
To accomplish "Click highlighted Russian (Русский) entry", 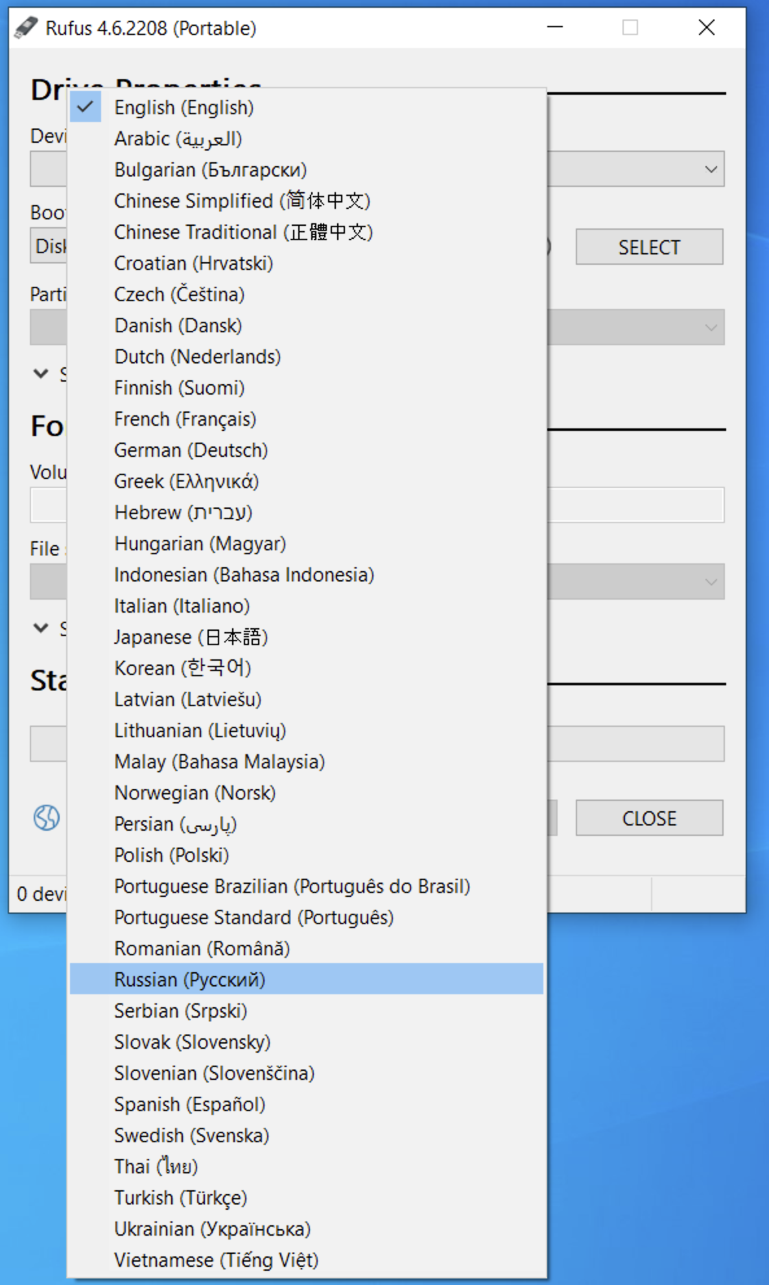I will tap(307, 980).
